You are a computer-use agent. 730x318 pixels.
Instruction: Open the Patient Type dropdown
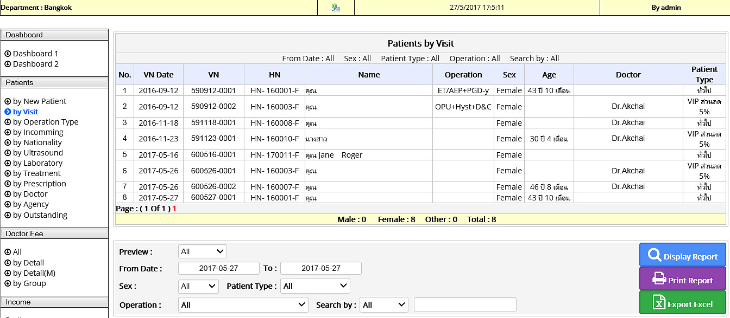[x=315, y=286]
